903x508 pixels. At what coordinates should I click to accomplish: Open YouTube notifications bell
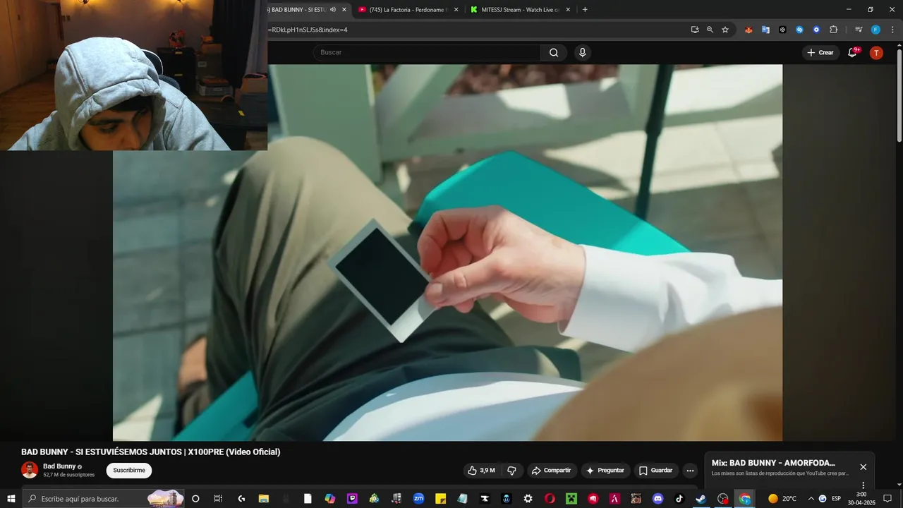[x=852, y=52]
